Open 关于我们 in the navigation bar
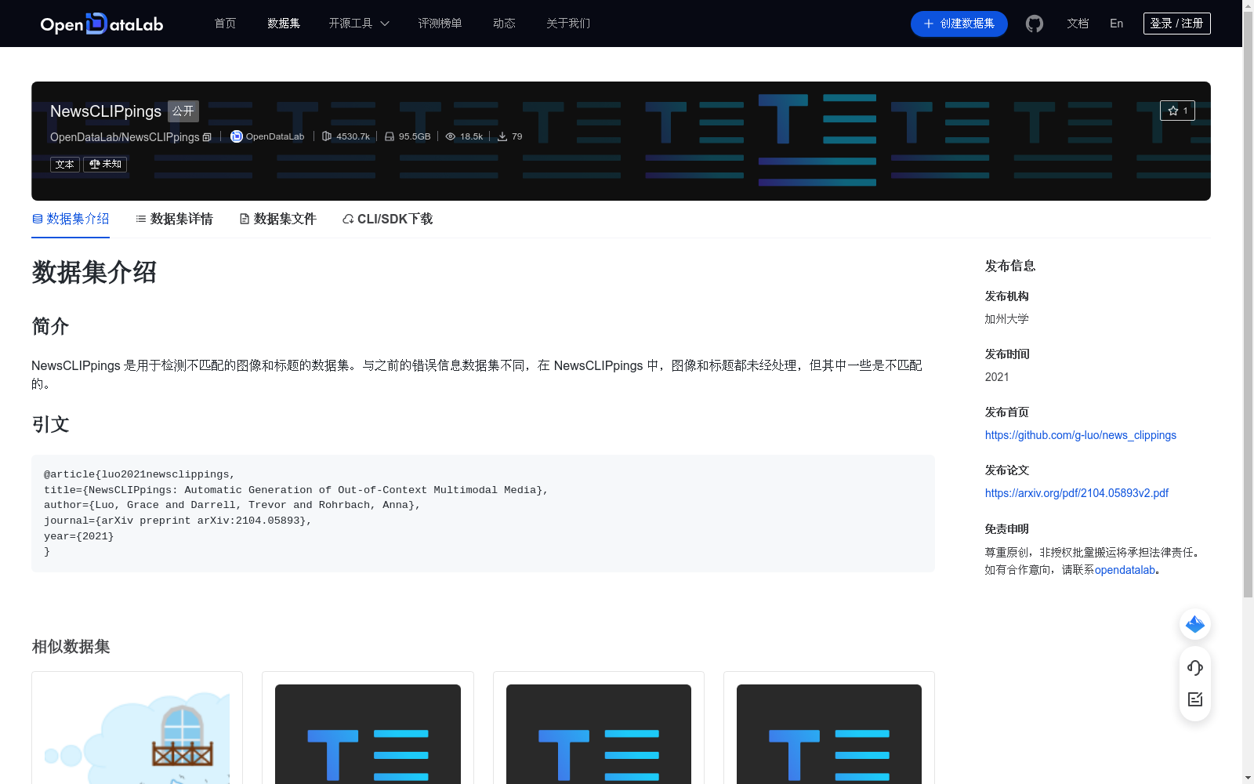Image resolution: width=1254 pixels, height=784 pixels. 568,24
